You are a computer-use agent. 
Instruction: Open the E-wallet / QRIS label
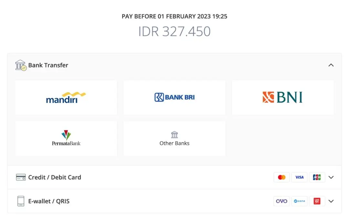(x=49, y=201)
